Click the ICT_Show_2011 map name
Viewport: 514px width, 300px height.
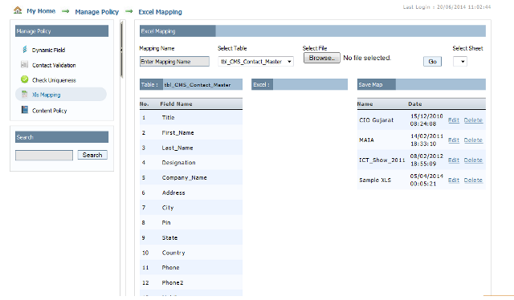point(382,160)
